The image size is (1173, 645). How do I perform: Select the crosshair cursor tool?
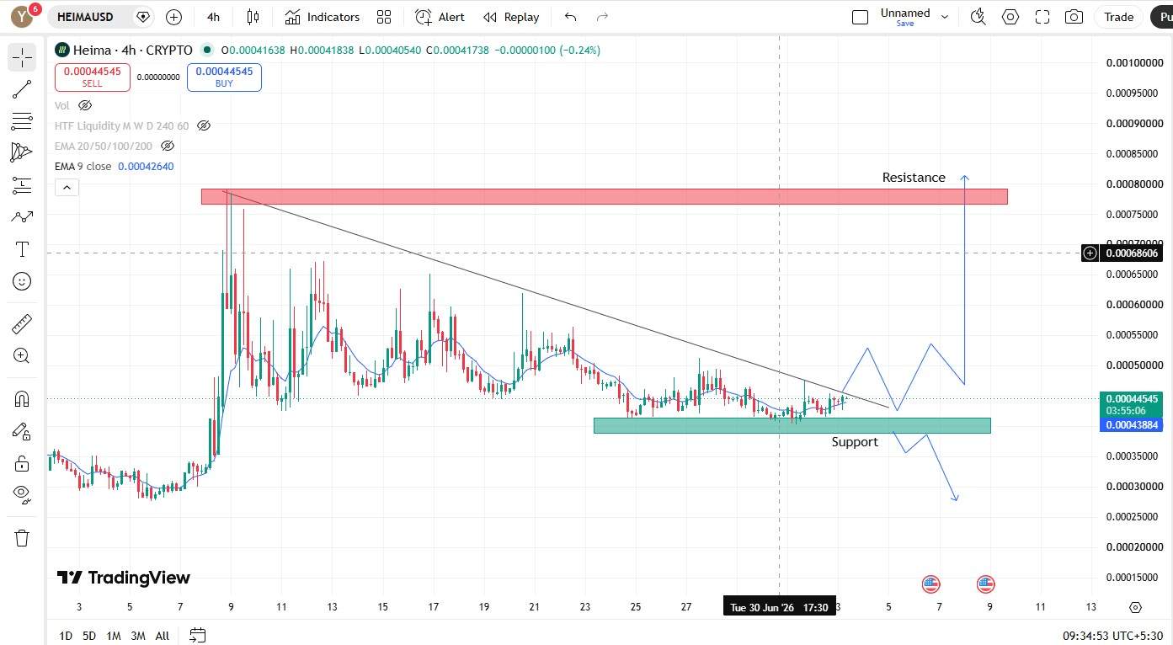23,56
